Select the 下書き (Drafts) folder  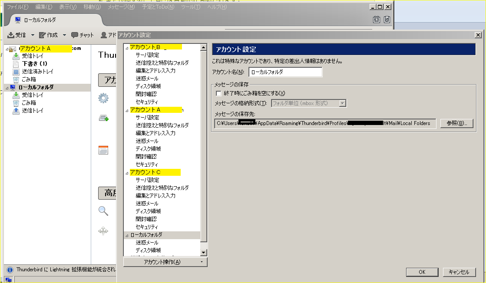coord(34,64)
